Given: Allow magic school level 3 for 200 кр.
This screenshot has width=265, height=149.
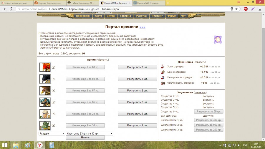Looking at the screenshot, I should [208, 130].
